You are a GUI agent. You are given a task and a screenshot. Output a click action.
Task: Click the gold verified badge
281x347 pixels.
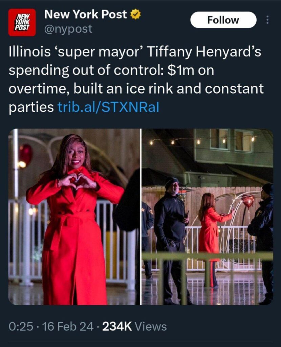point(135,14)
